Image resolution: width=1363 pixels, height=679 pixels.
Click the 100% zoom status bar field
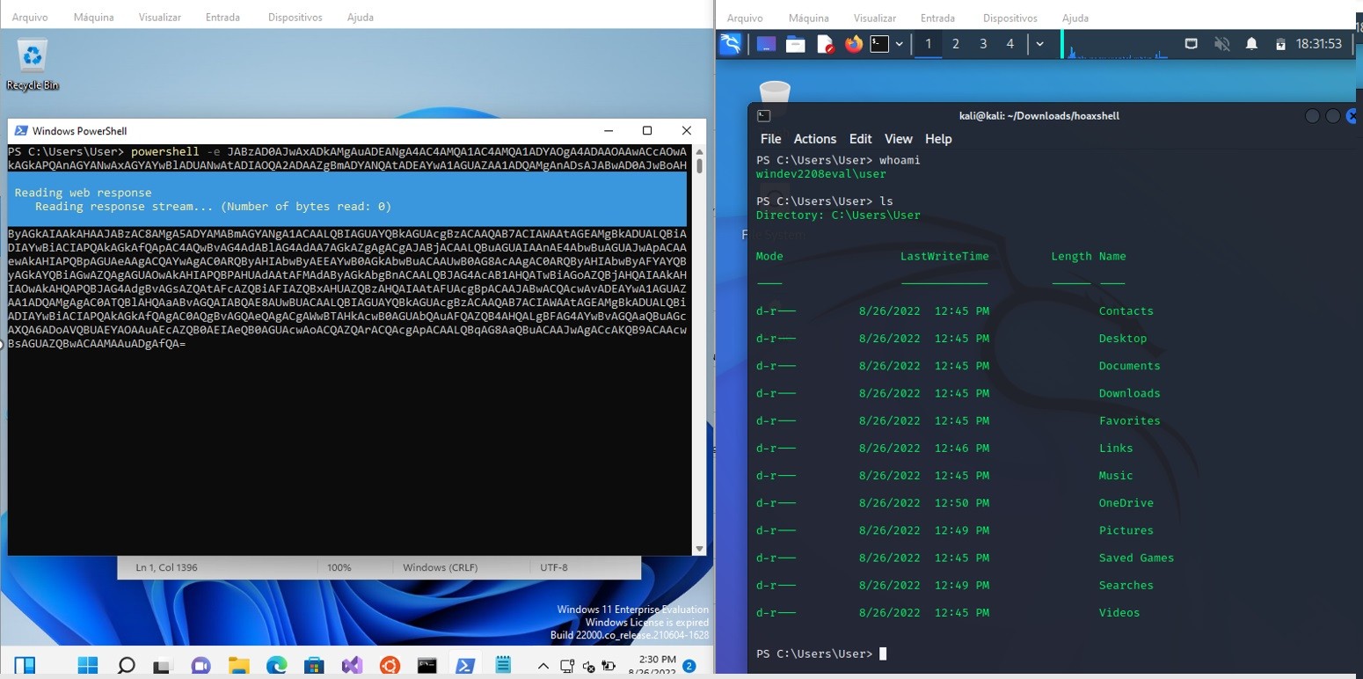pos(339,567)
